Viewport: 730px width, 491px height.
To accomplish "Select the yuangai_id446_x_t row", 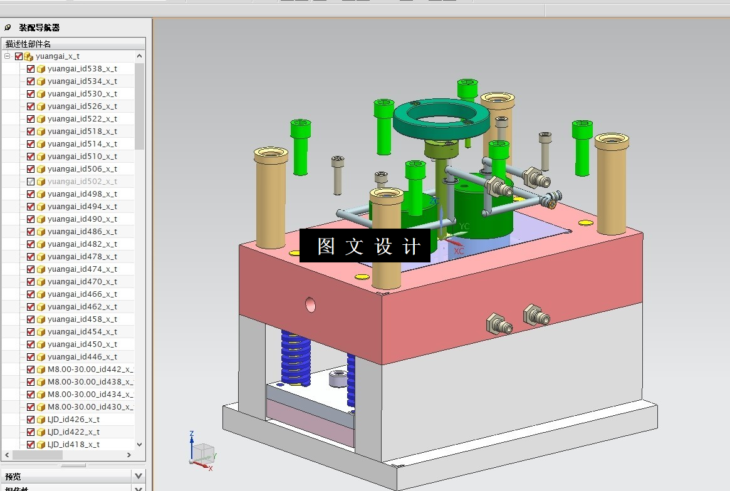I will (68, 357).
